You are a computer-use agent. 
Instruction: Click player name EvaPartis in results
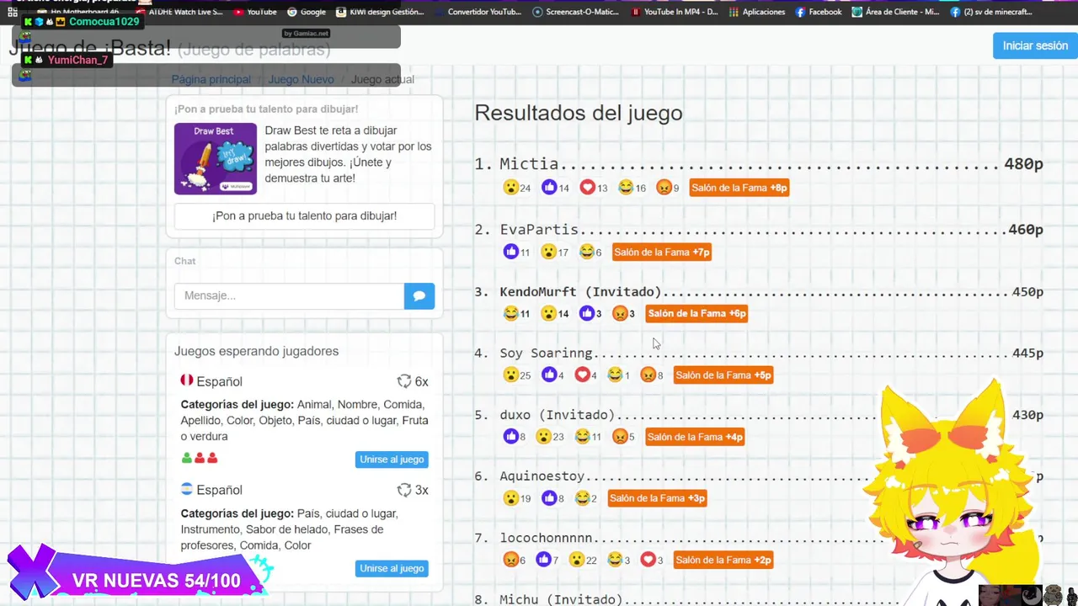coord(539,229)
